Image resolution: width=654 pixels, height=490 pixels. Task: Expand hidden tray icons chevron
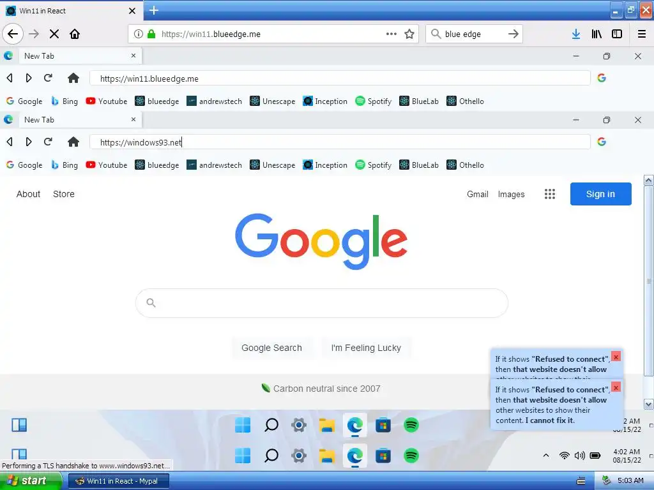point(546,456)
